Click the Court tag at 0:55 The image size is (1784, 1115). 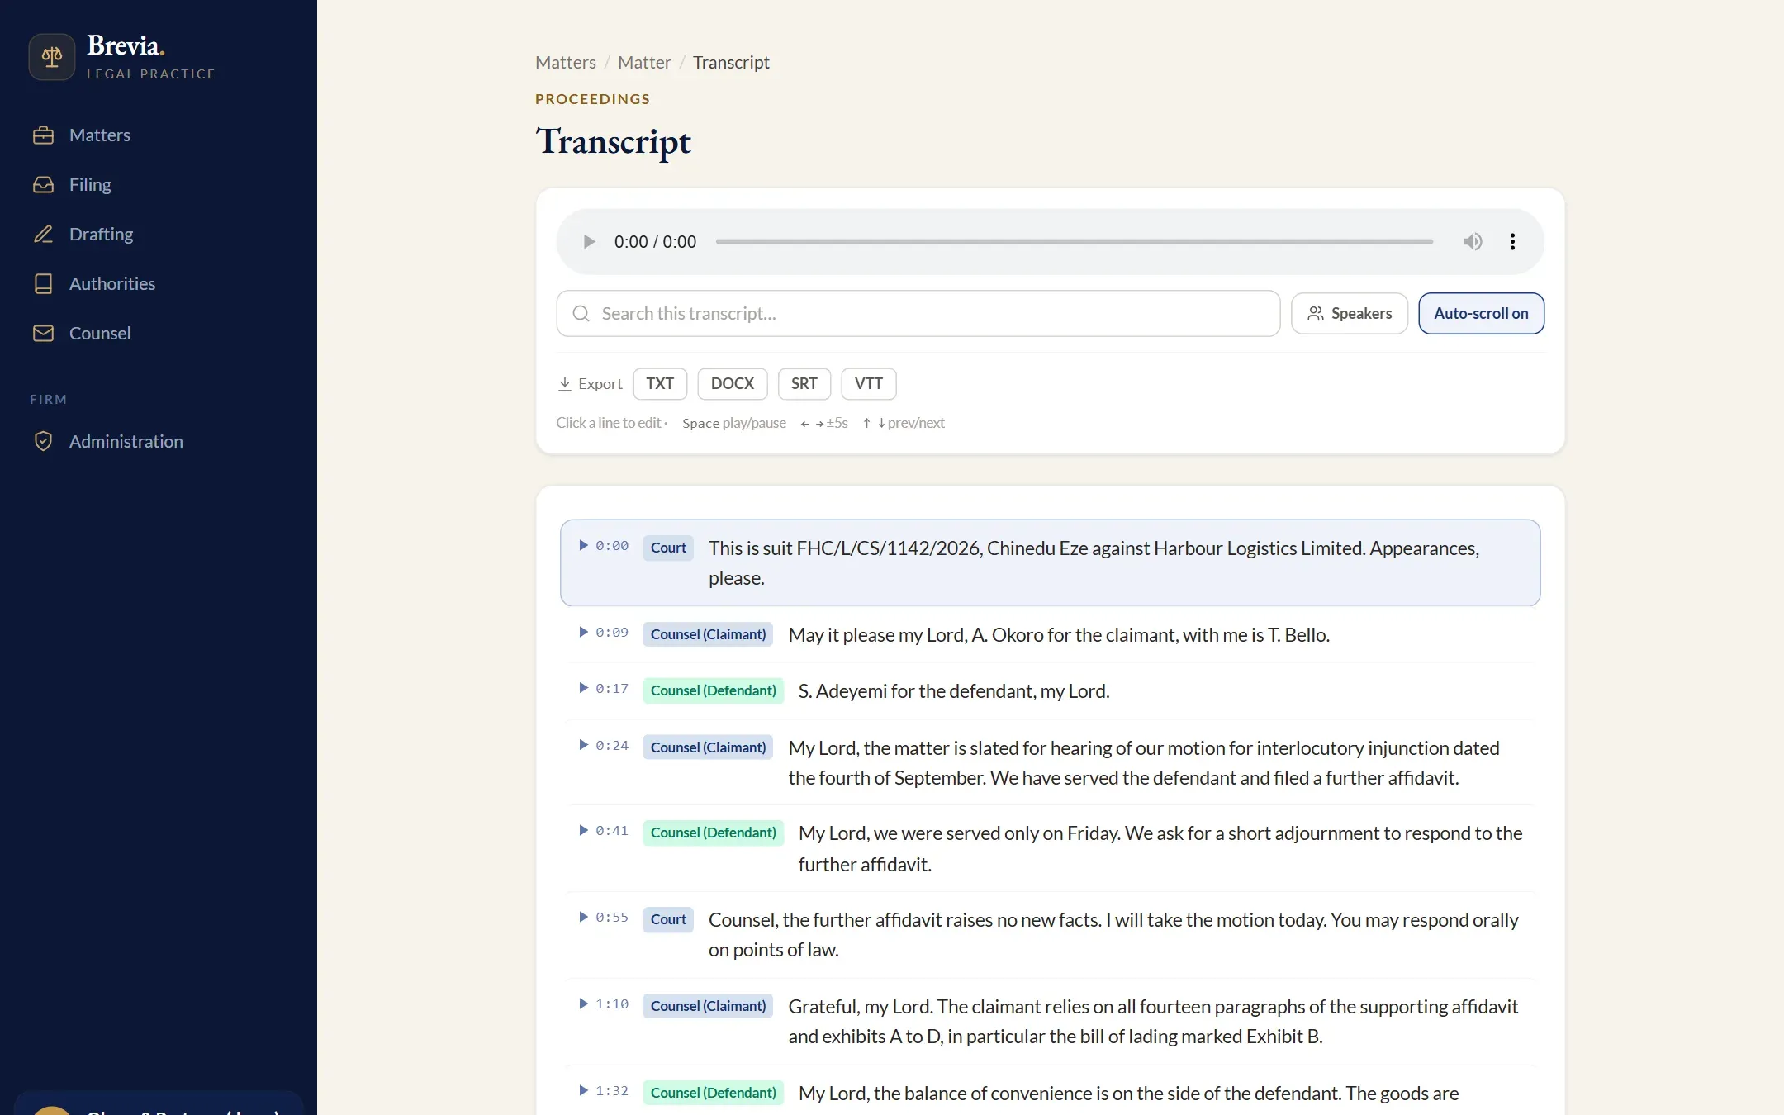tap(668, 919)
